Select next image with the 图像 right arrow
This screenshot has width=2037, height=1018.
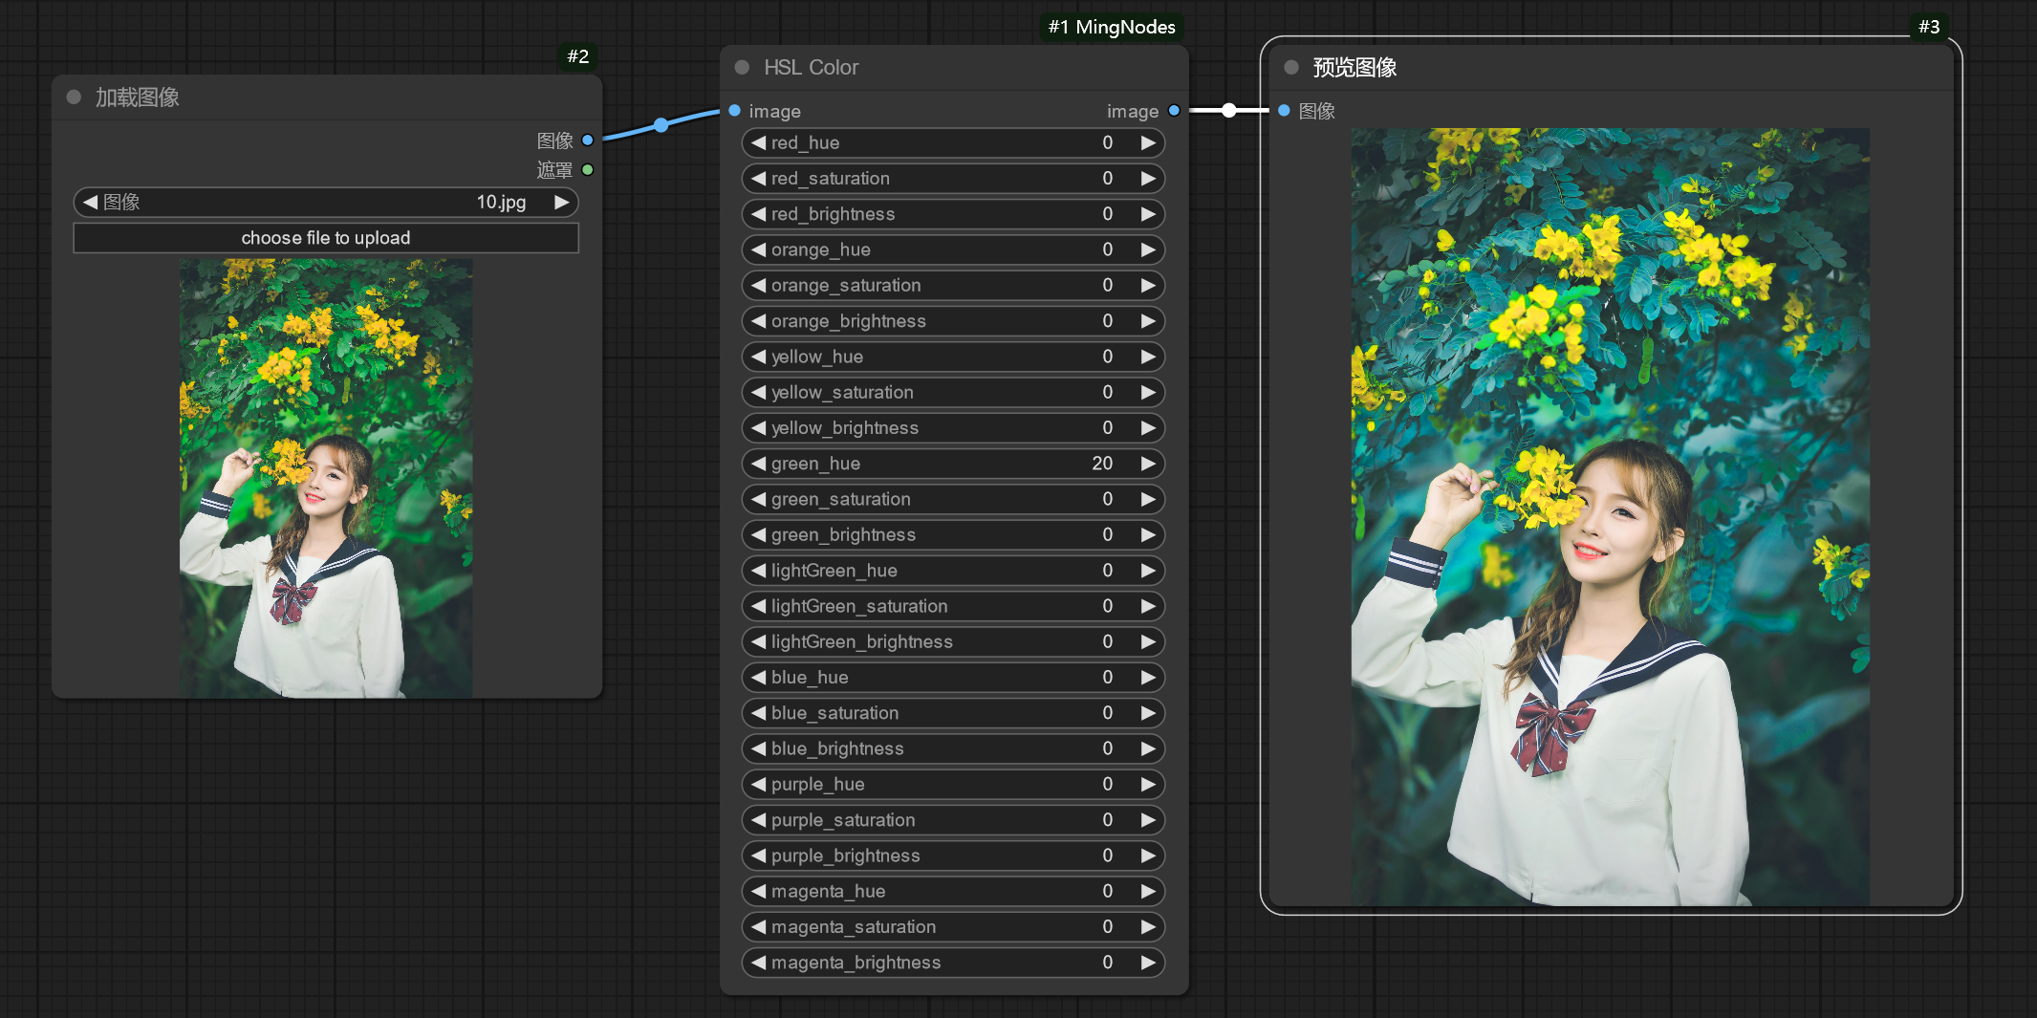coord(562,202)
